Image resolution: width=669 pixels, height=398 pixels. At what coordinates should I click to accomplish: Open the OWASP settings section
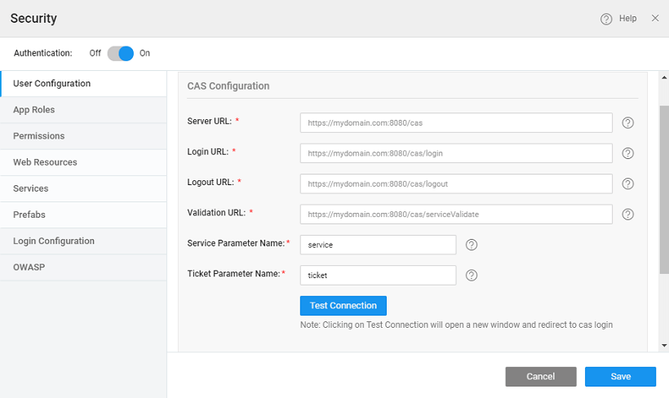click(29, 268)
